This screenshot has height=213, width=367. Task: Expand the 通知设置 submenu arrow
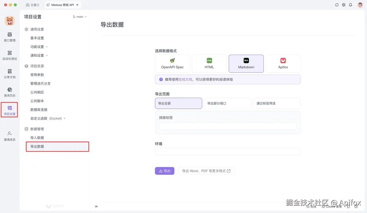coord(47,55)
